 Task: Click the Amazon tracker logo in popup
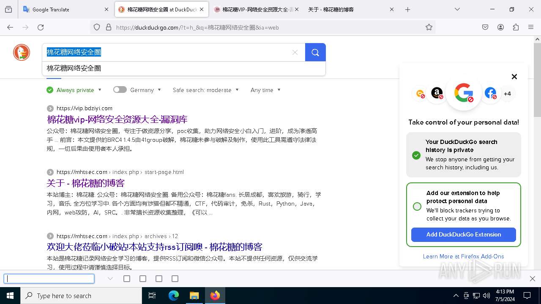pyautogui.click(x=437, y=93)
